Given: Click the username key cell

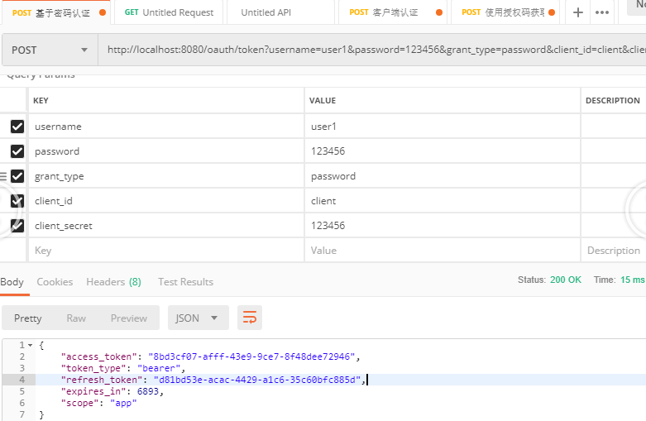Looking at the screenshot, I should point(166,127).
